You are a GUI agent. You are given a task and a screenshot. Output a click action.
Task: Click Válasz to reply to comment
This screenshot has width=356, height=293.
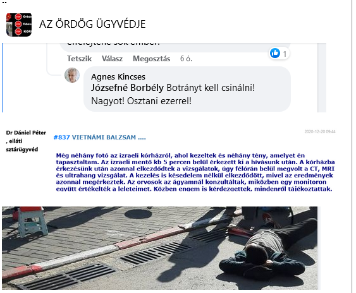[112, 59]
